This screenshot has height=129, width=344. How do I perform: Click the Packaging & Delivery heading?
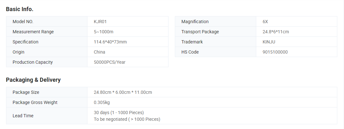[x=33, y=80]
